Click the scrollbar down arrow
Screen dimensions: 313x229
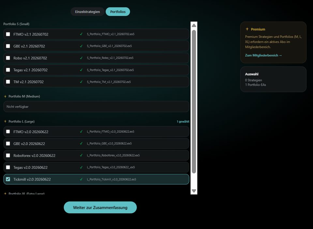tap(194, 191)
